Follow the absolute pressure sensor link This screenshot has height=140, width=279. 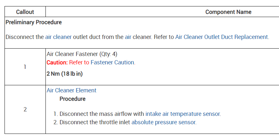[164, 122]
